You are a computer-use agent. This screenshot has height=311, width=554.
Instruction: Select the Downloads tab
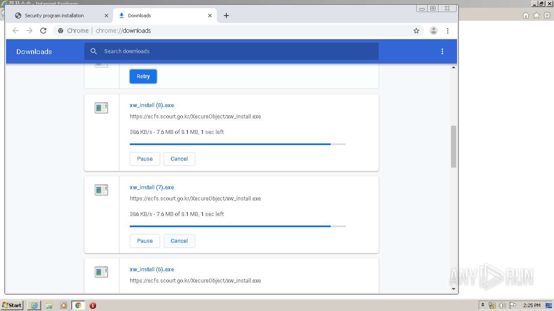click(x=164, y=16)
